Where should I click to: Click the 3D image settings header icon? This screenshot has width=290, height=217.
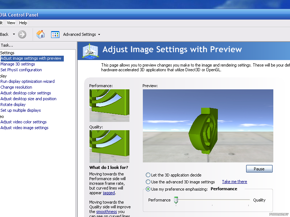90,51
